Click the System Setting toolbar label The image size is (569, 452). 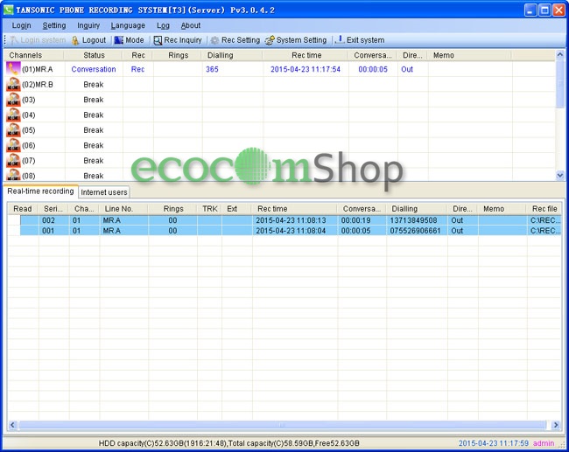[x=301, y=40]
